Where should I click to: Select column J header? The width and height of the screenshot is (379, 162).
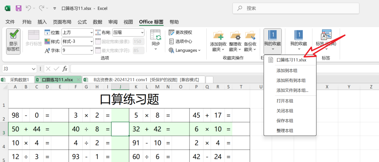click(120, 87)
